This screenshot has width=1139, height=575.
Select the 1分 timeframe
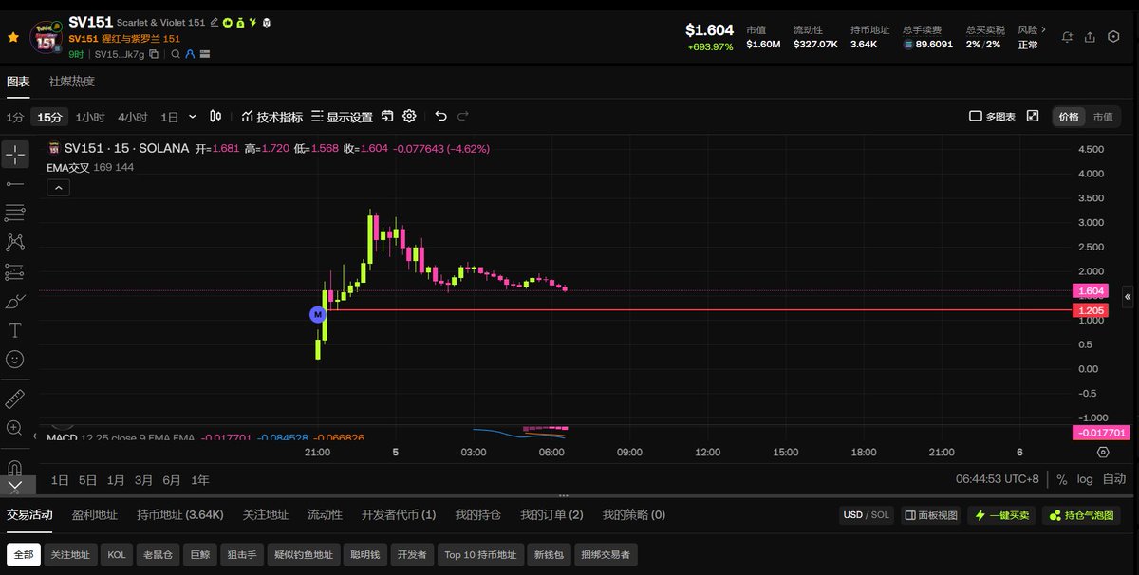[x=15, y=117]
